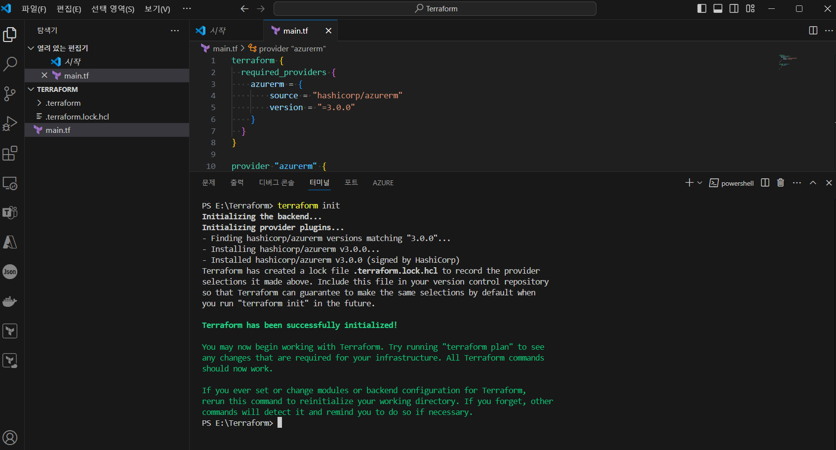Open the 편집(E) menu
The height and width of the screenshot is (450, 836).
[x=69, y=9]
